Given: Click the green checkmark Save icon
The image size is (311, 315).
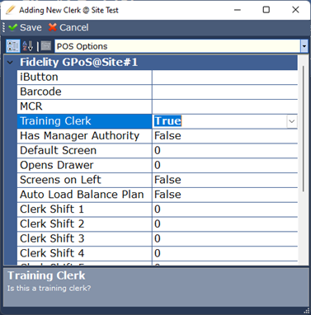Looking at the screenshot, I should click(x=12, y=27).
